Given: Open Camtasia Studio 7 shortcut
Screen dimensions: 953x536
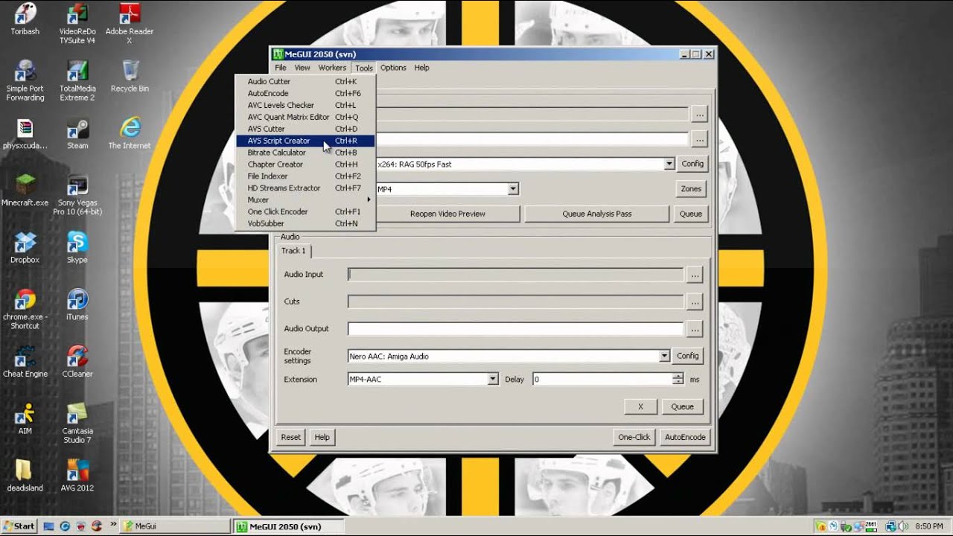Looking at the screenshot, I should [x=77, y=423].
